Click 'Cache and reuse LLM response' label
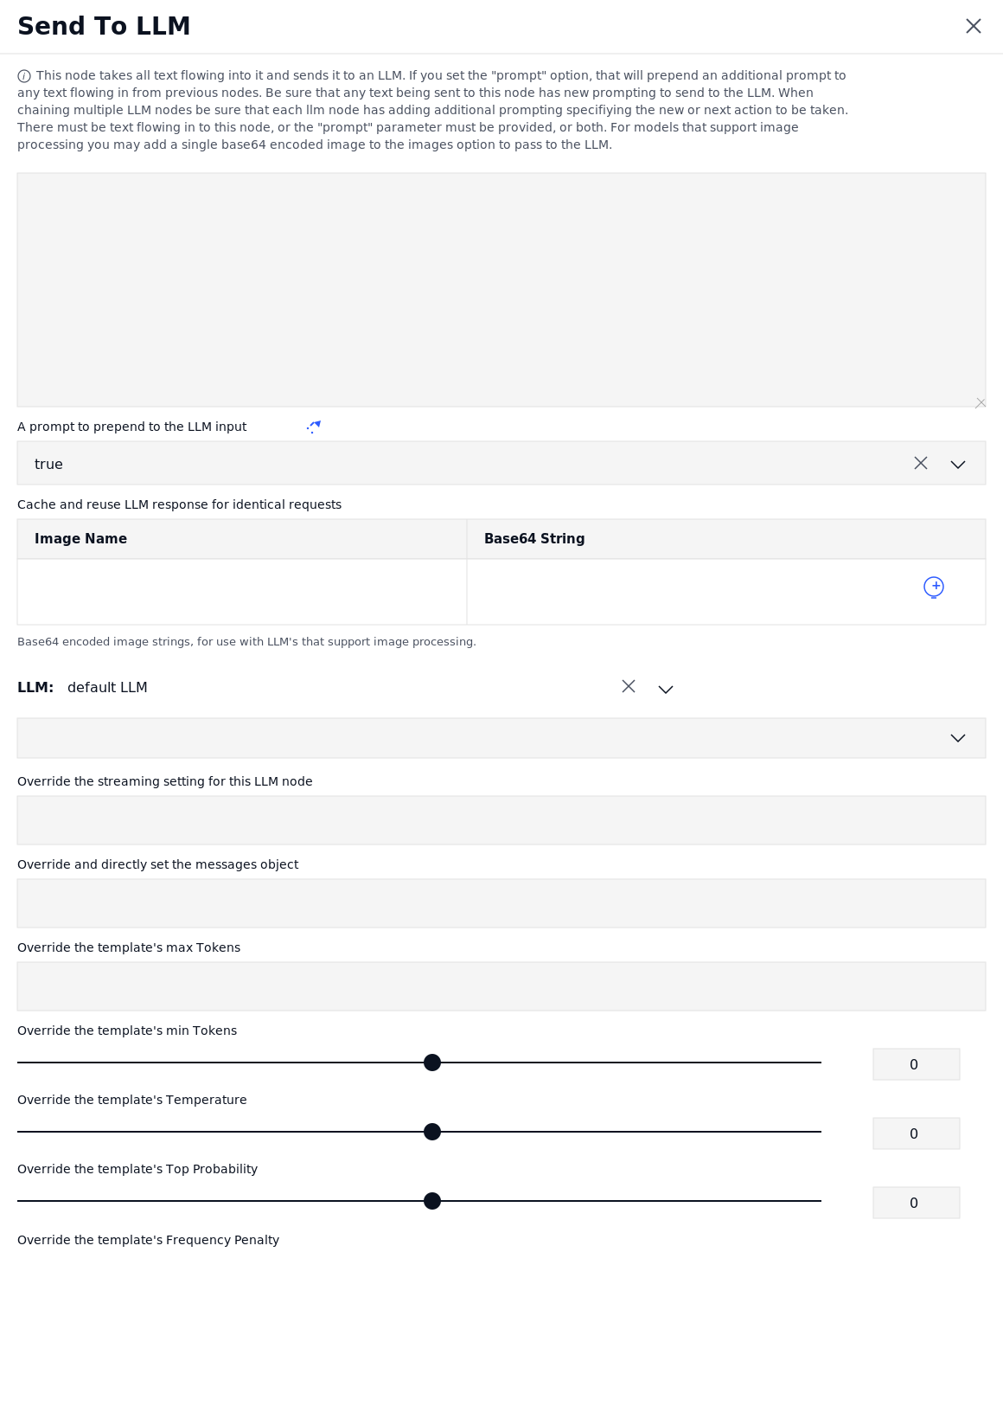Screen dimensions: 1003x1419 click(x=179, y=504)
